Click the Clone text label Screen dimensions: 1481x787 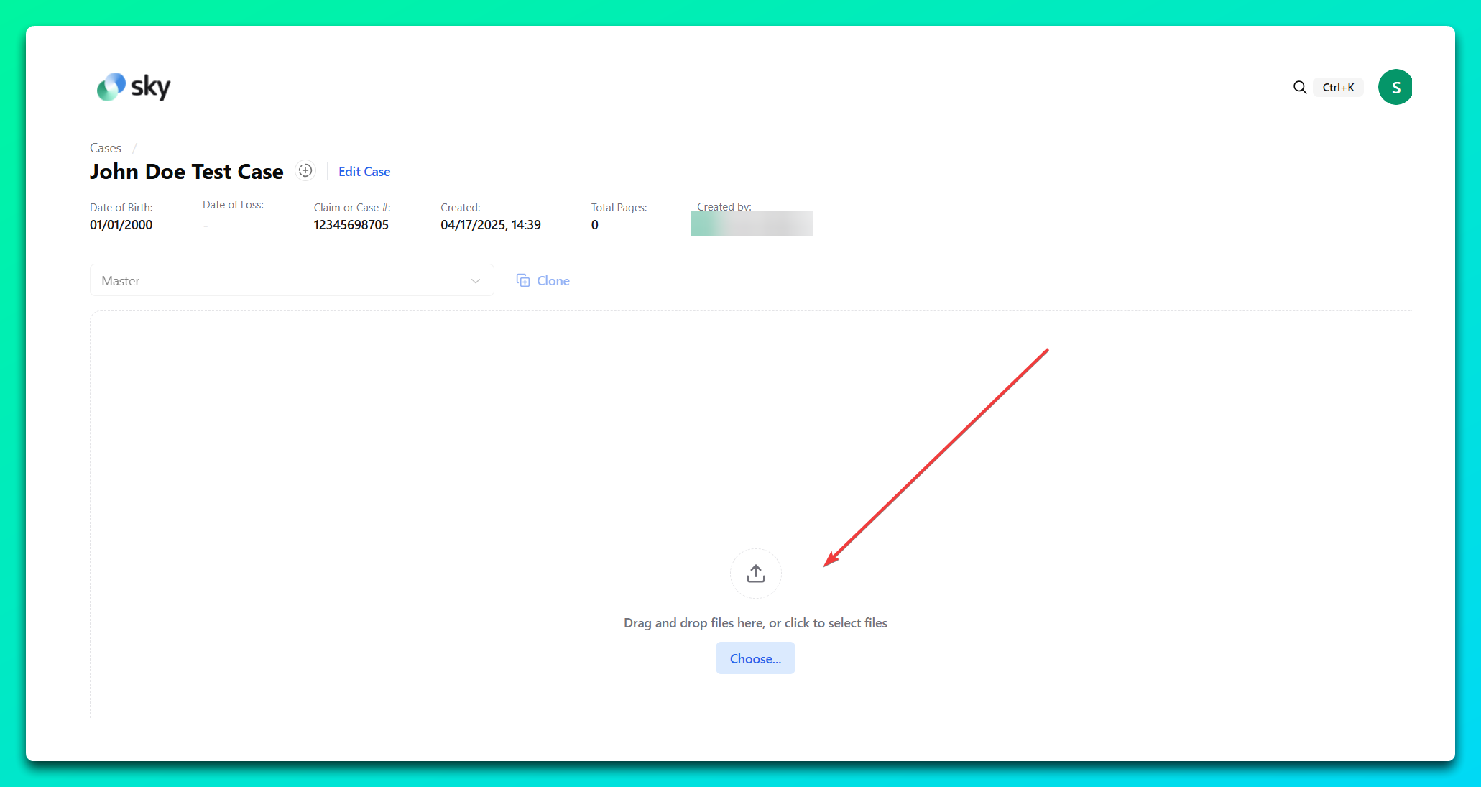tap(553, 281)
